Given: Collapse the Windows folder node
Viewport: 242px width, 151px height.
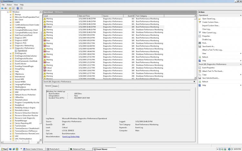Looking at the screenshot, I should [8, 12].
